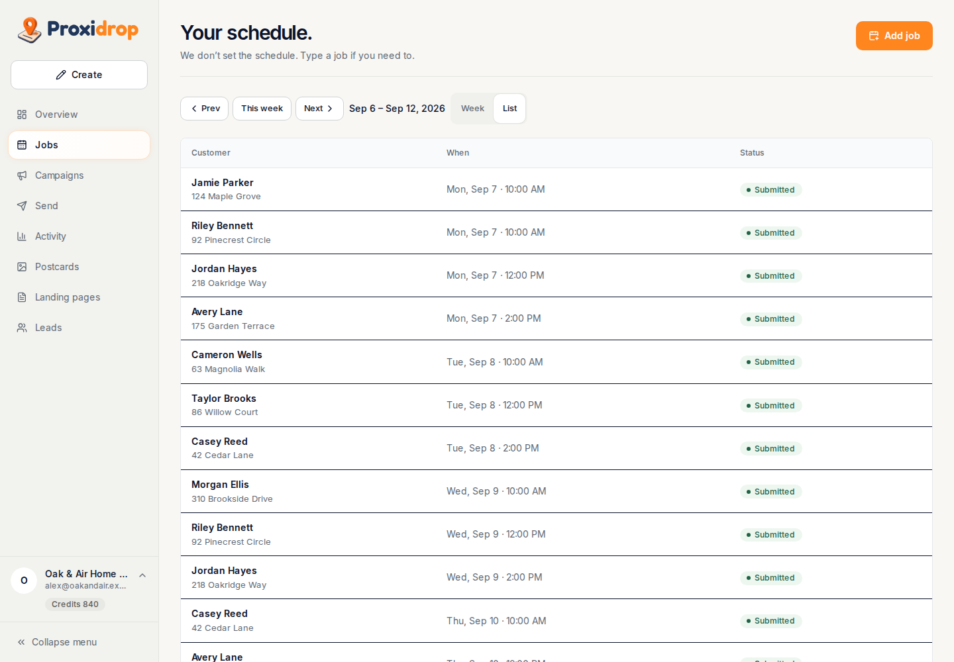Click the calendar icon on Add job
The width and height of the screenshot is (954, 662).
(874, 36)
